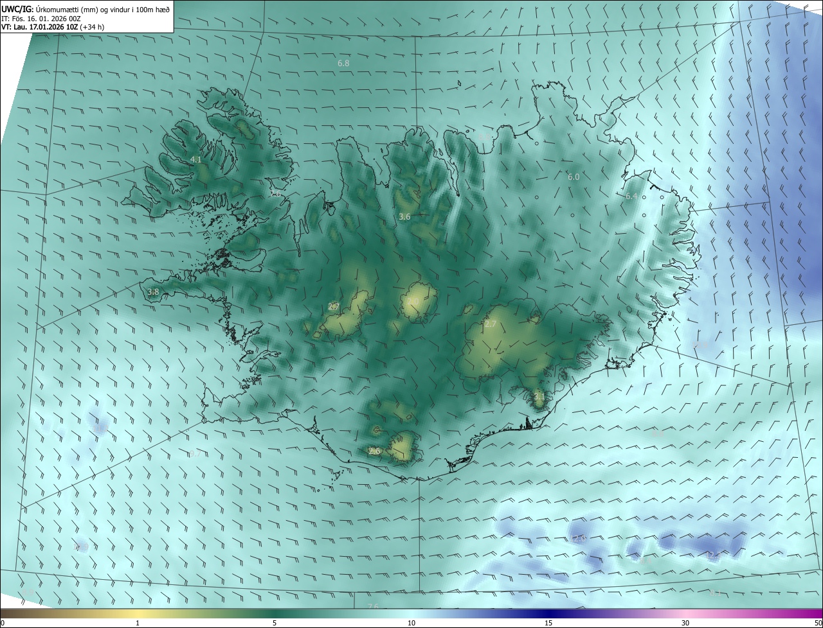Click the 3.1 value label on the map
Image resolution: width=823 pixels, height=628 pixels.
539,397
